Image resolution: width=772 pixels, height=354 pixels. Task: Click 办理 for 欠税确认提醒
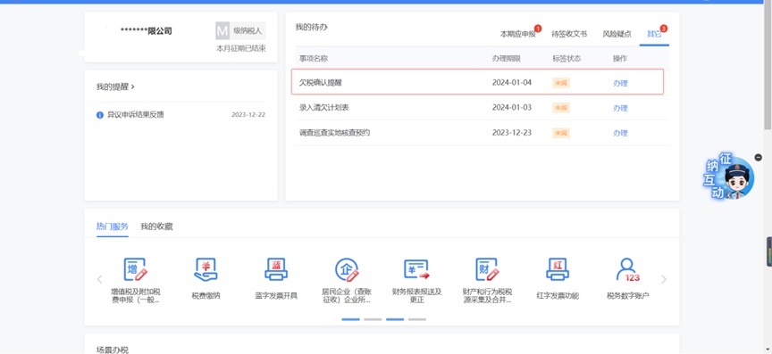(620, 83)
